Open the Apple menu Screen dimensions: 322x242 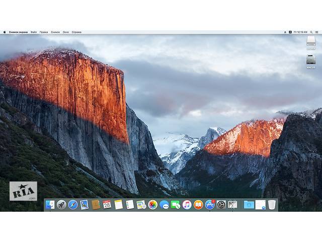point(5,32)
